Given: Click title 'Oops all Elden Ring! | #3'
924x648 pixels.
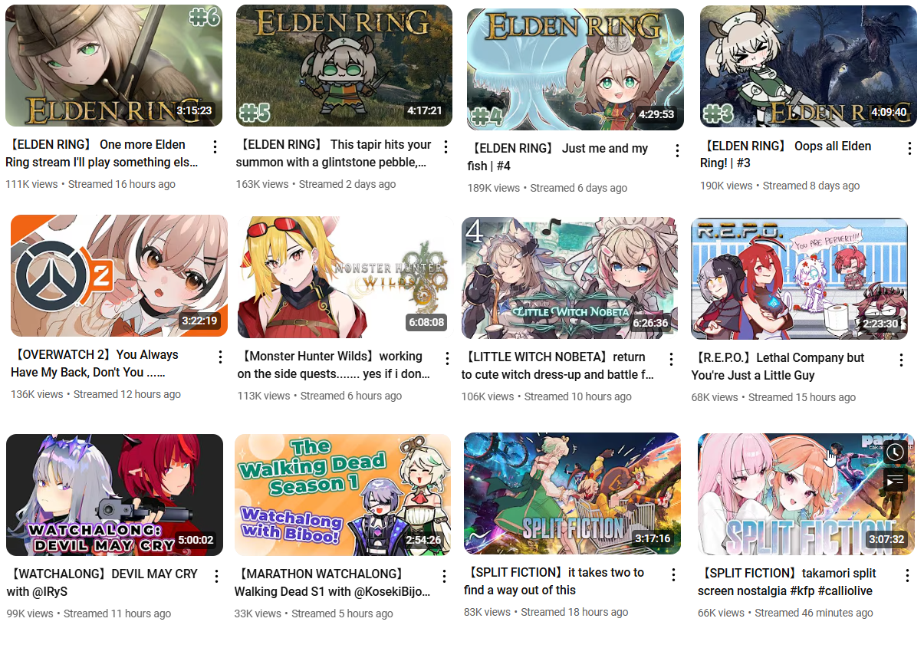Looking at the screenshot, I should coord(785,154).
